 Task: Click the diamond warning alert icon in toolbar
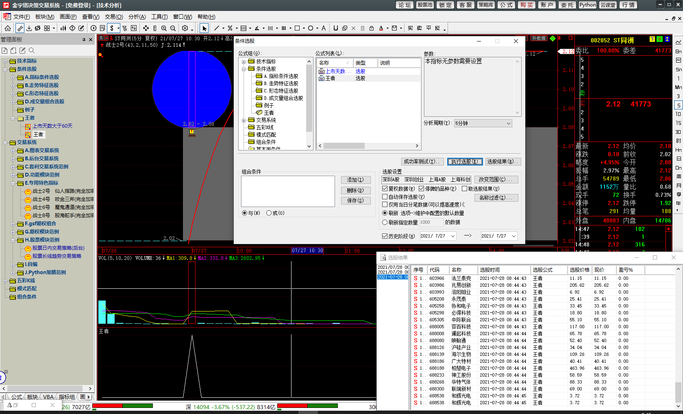click(x=72, y=28)
